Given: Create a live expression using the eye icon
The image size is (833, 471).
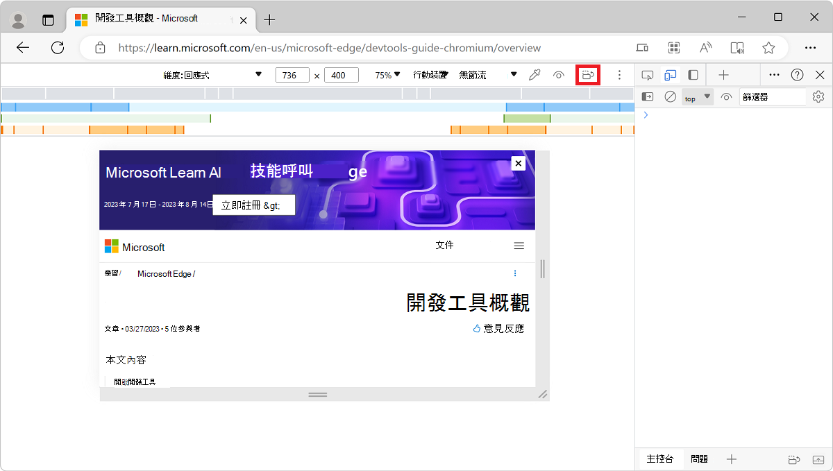Looking at the screenshot, I should coord(726,96).
